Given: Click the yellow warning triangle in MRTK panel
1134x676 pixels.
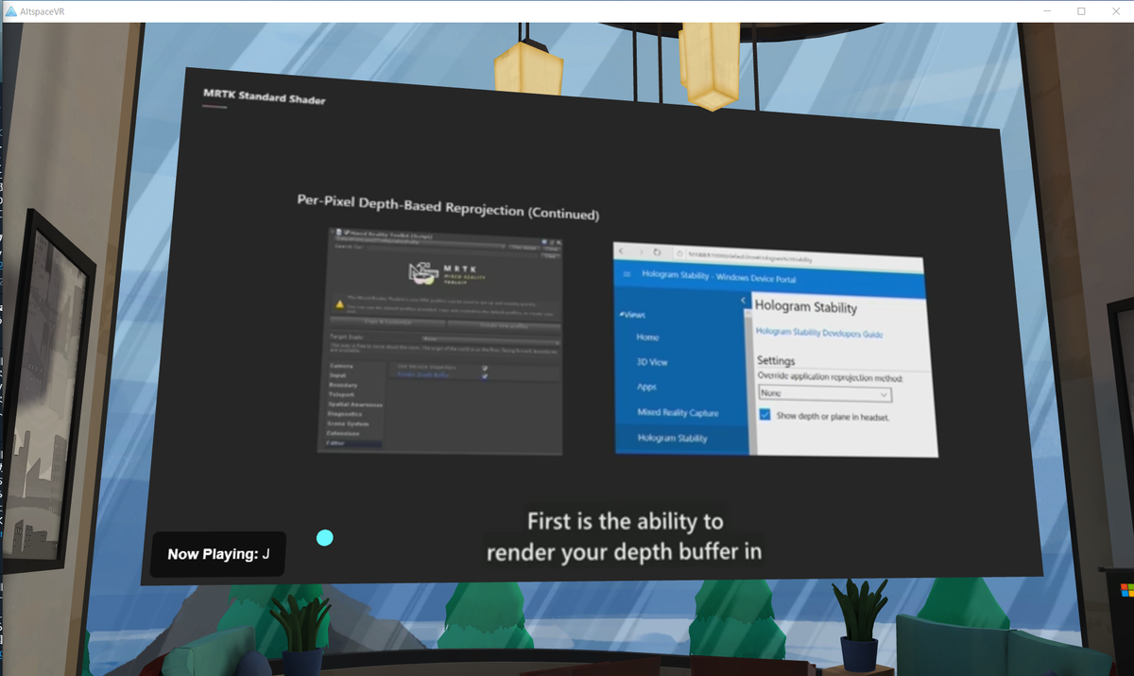Looking at the screenshot, I should 340,304.
